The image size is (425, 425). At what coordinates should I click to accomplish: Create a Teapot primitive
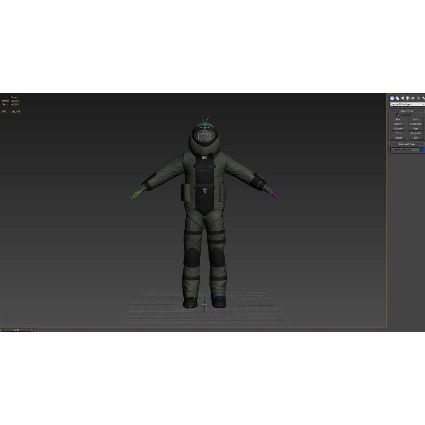[x=398, y=138]
